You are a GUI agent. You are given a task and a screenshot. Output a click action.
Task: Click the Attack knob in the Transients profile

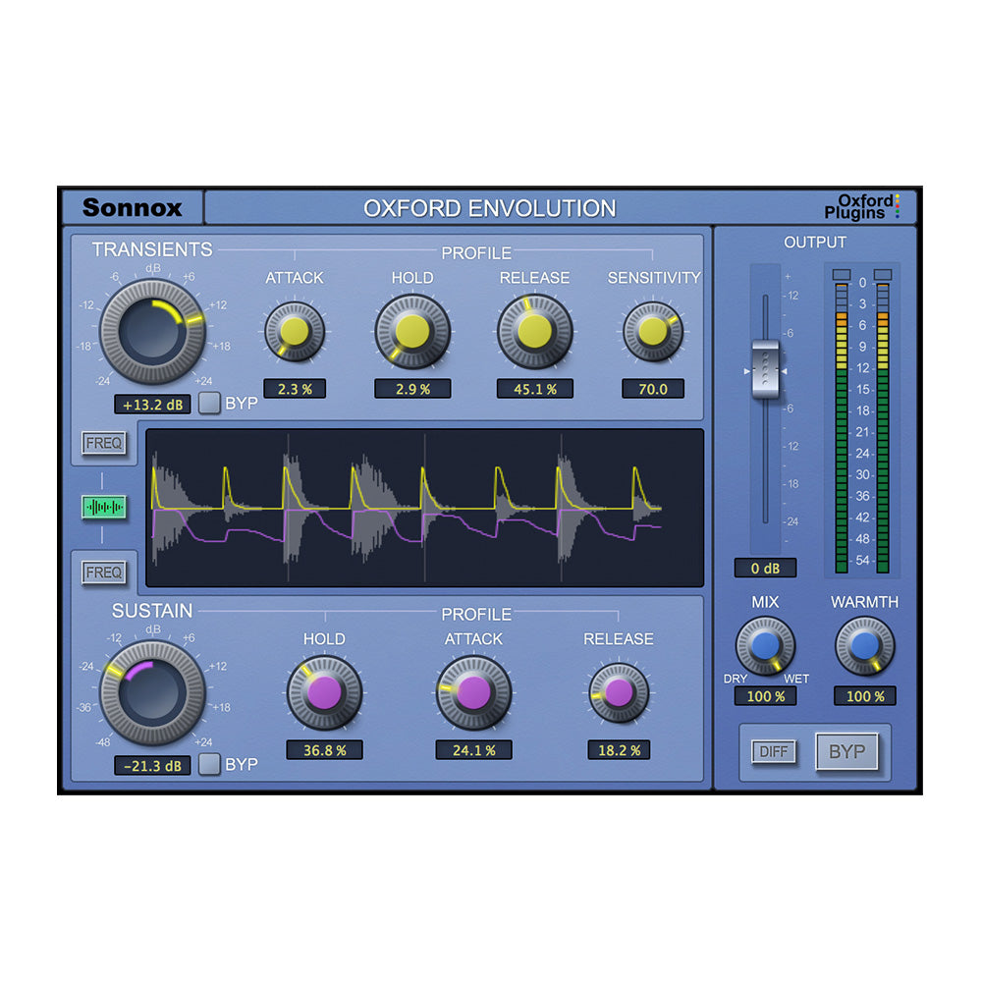click(x=294, y=332)
